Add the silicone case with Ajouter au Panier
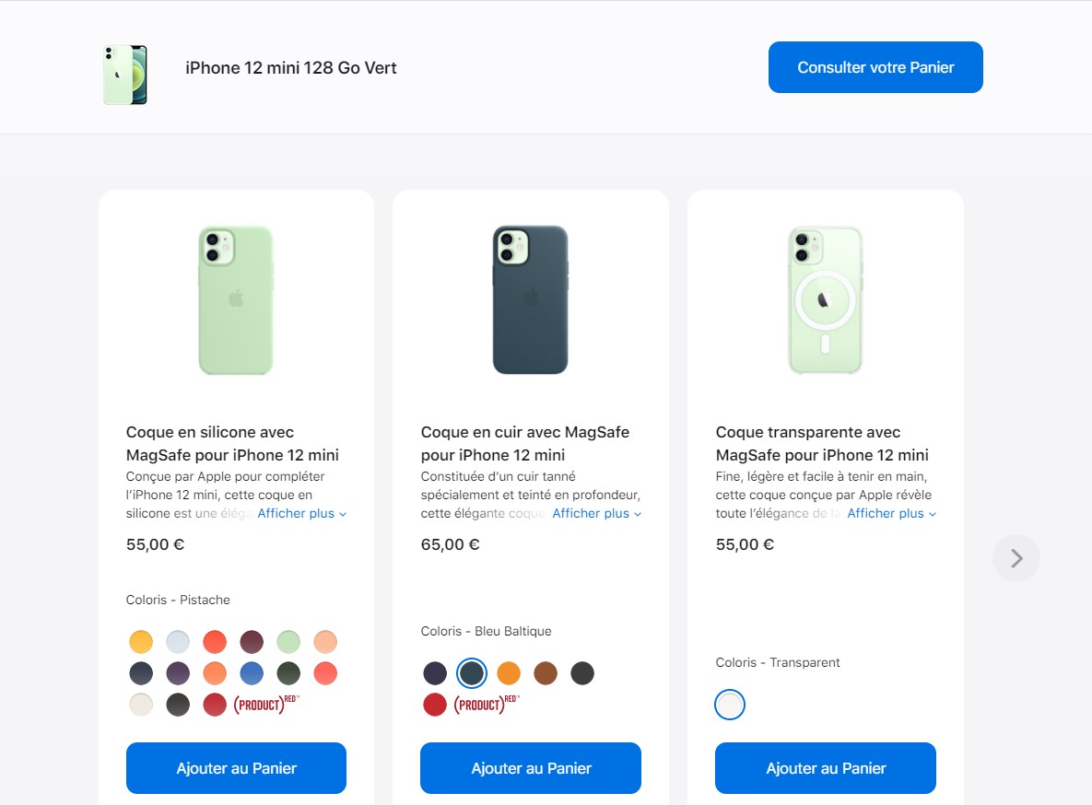Screen dimensions: 1092x805 tap(236, 768)
